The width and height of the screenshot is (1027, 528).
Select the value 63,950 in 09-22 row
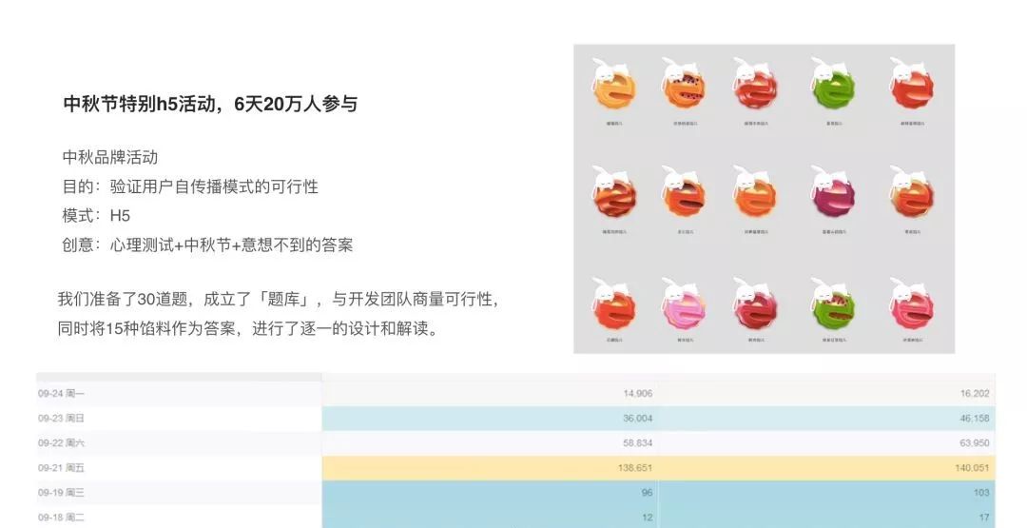(x=974, y=443)
